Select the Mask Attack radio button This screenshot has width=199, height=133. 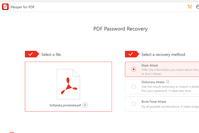(134, 69)
